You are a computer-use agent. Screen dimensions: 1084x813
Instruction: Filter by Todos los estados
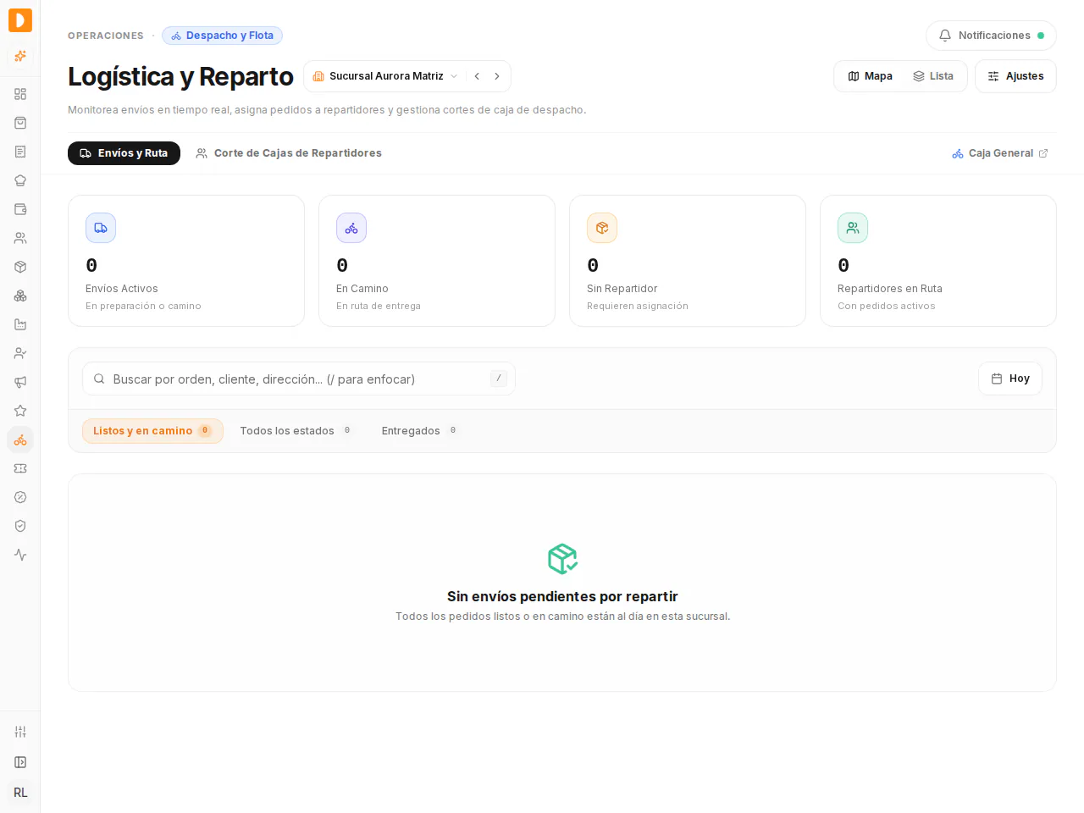point(296,431)
